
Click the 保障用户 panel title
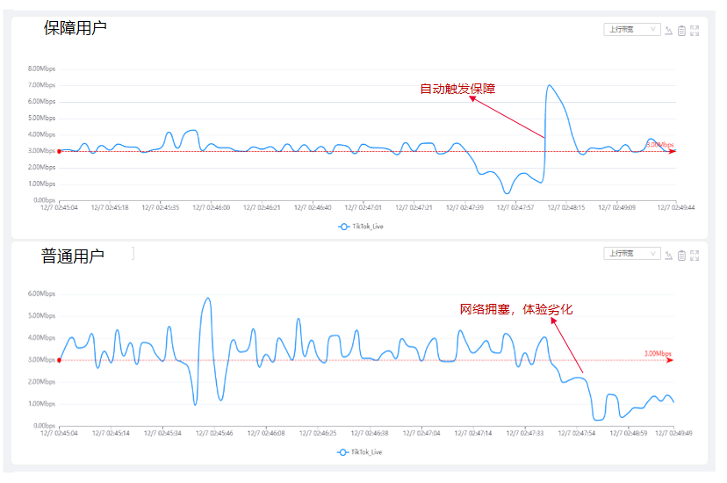coord(76,28)
